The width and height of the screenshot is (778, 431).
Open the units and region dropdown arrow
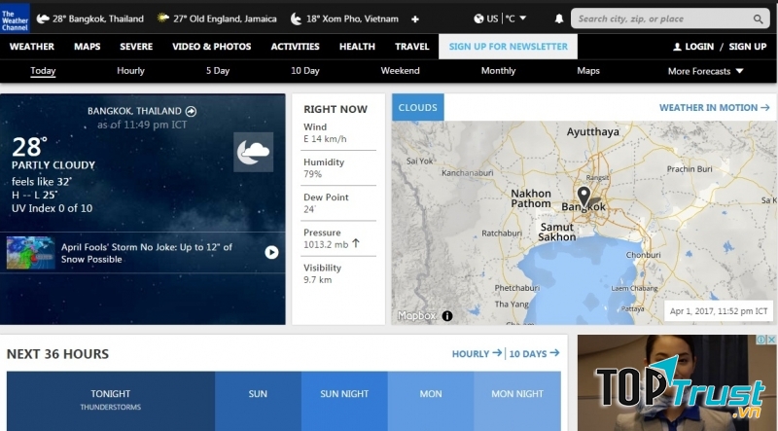(x=522, y=18)
